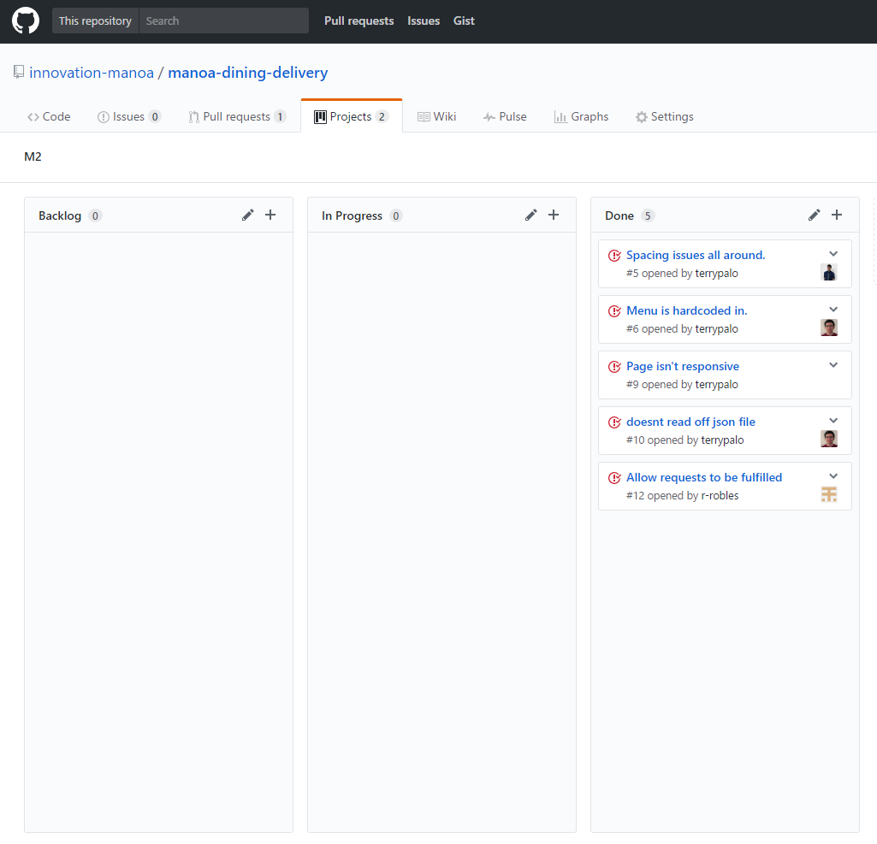Edit the Done column pencil icon
The height and width of the screenshot is (844, 877).
coord(815,215)
